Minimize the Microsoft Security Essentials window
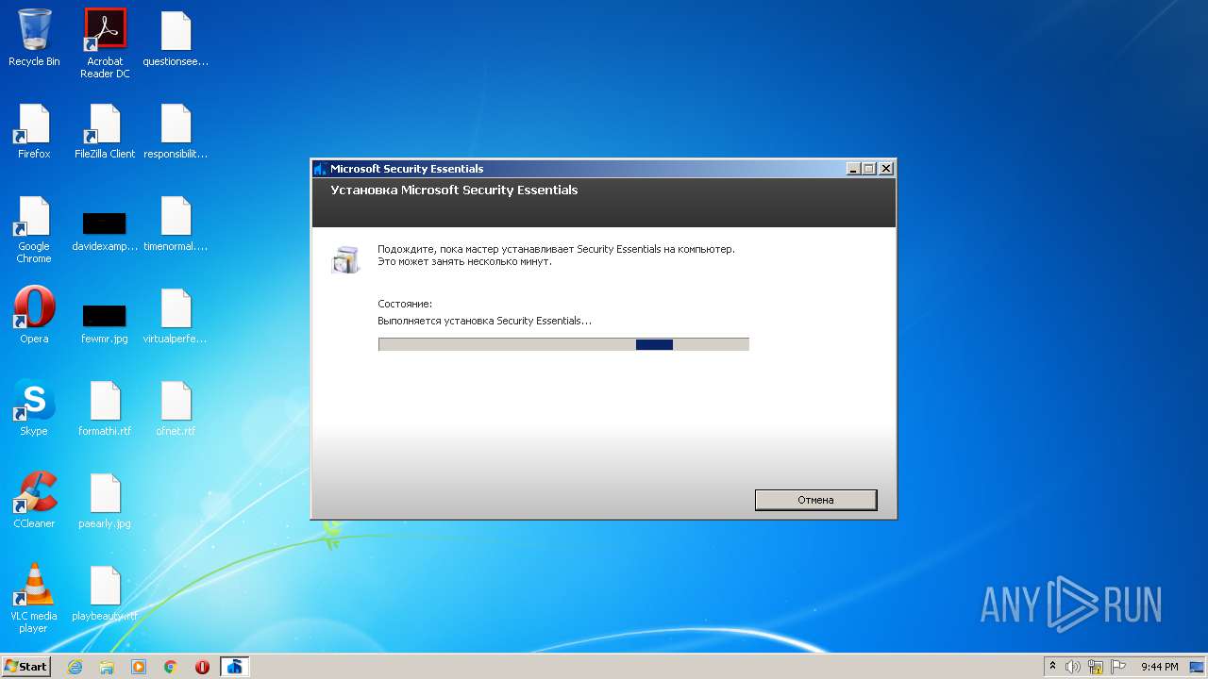 tap(853, 169)
